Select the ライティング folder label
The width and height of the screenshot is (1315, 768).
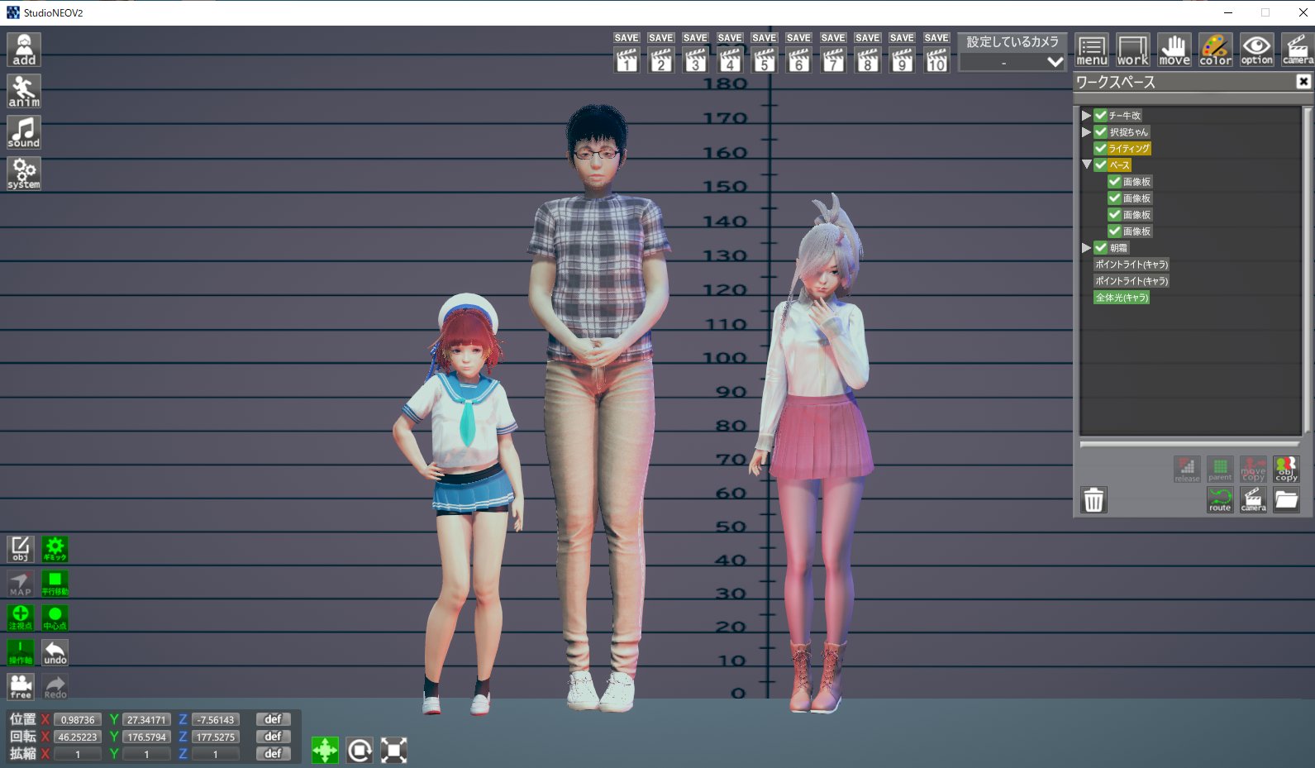(1130, 149)
